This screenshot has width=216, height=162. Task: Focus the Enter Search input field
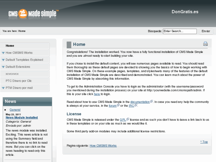(x=180, y=31)
